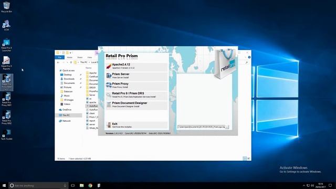Image resolution: width=336 pixels, height=189 pixels.
Task: Click the log file path field
Action: pos(202,127)
